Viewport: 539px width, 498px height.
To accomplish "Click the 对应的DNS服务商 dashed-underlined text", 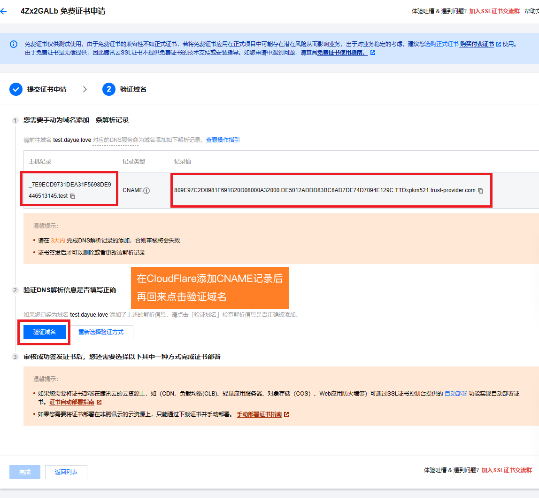I will click(115, 140).
